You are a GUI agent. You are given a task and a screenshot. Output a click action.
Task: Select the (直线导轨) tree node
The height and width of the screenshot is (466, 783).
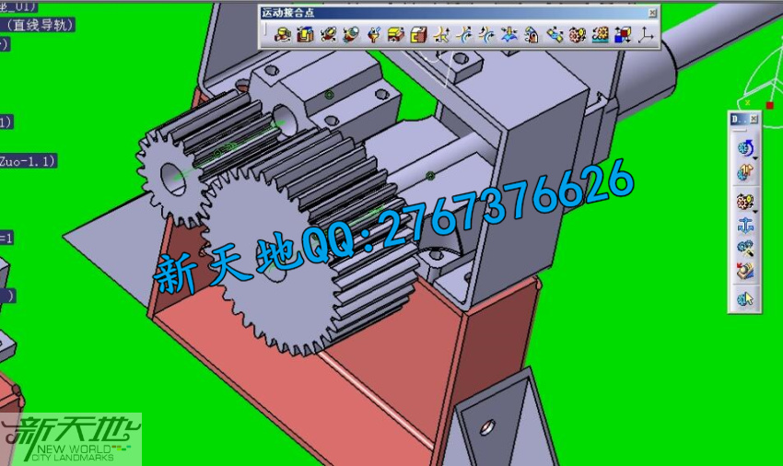tap(39, 25)
